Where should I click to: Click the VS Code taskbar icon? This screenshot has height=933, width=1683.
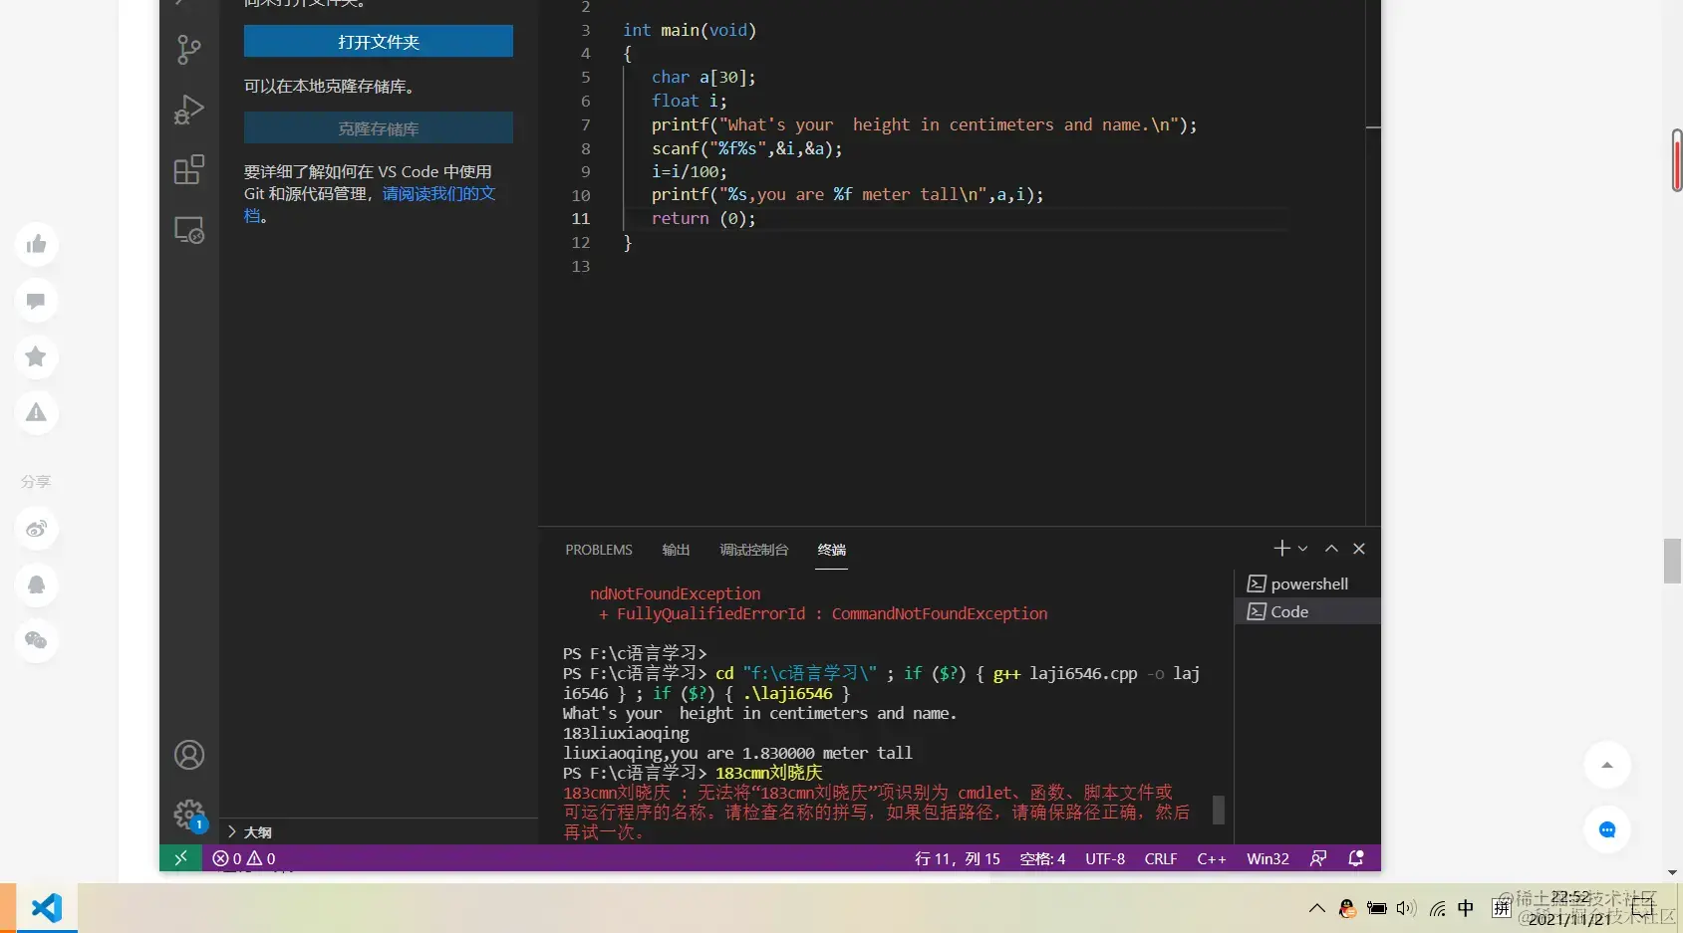(47, 907)
